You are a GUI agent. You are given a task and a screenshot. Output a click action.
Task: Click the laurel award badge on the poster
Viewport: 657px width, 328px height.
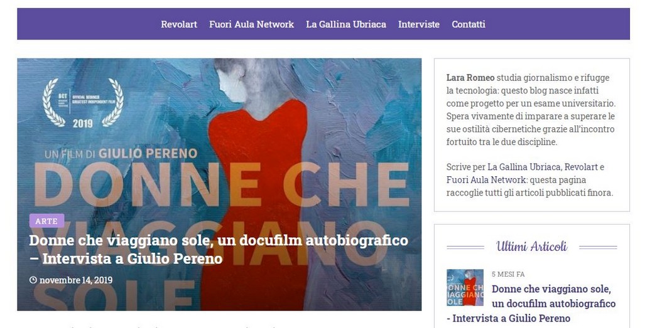83,103
